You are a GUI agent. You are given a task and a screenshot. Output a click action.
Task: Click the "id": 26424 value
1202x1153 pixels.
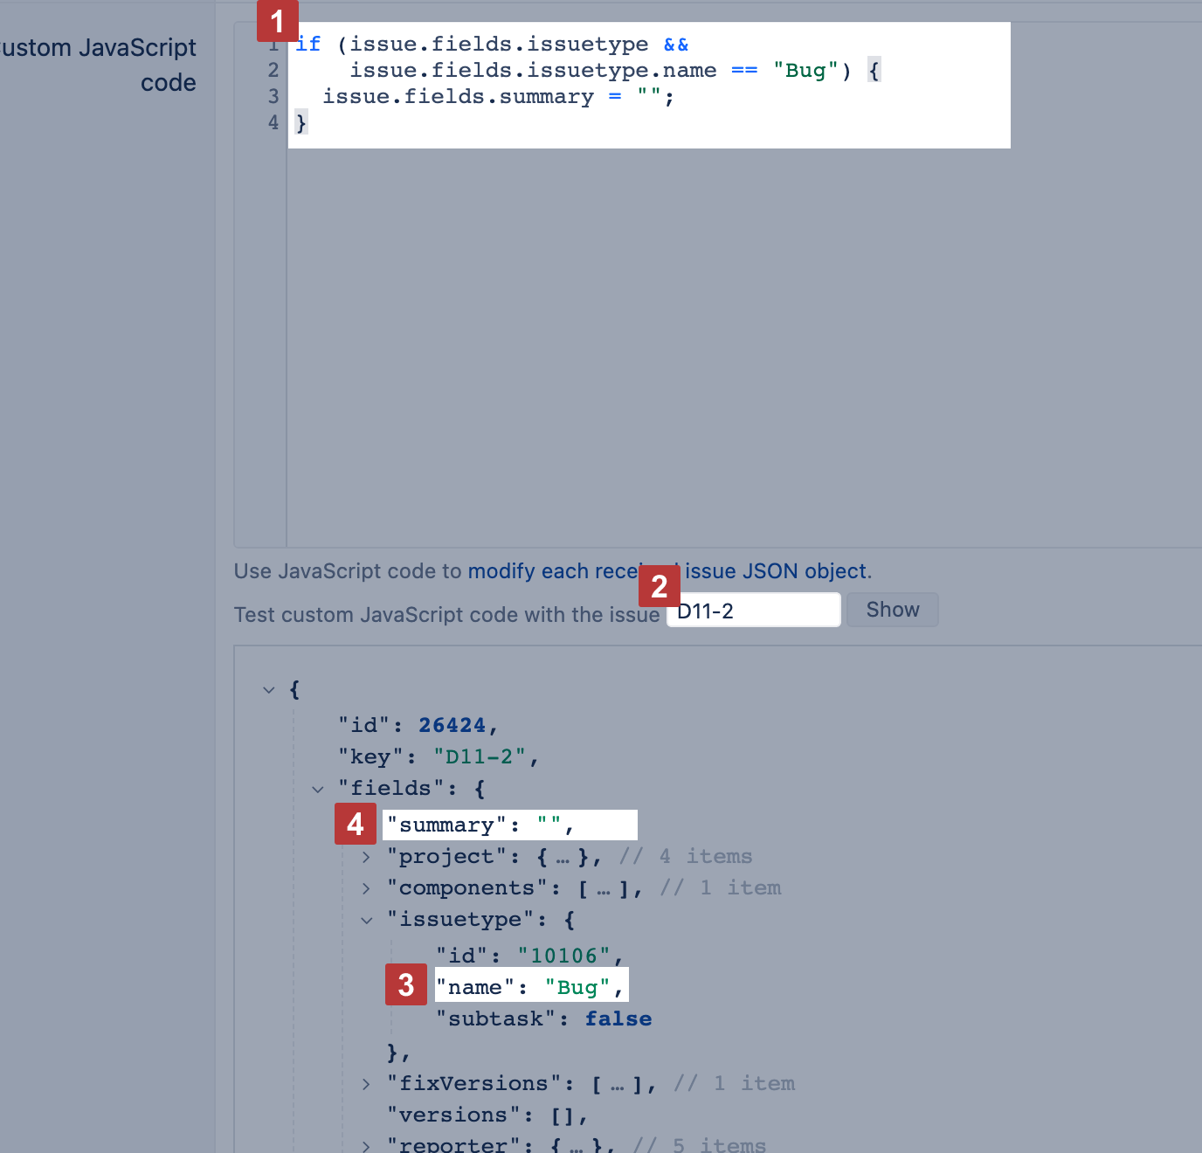[452, 725]
